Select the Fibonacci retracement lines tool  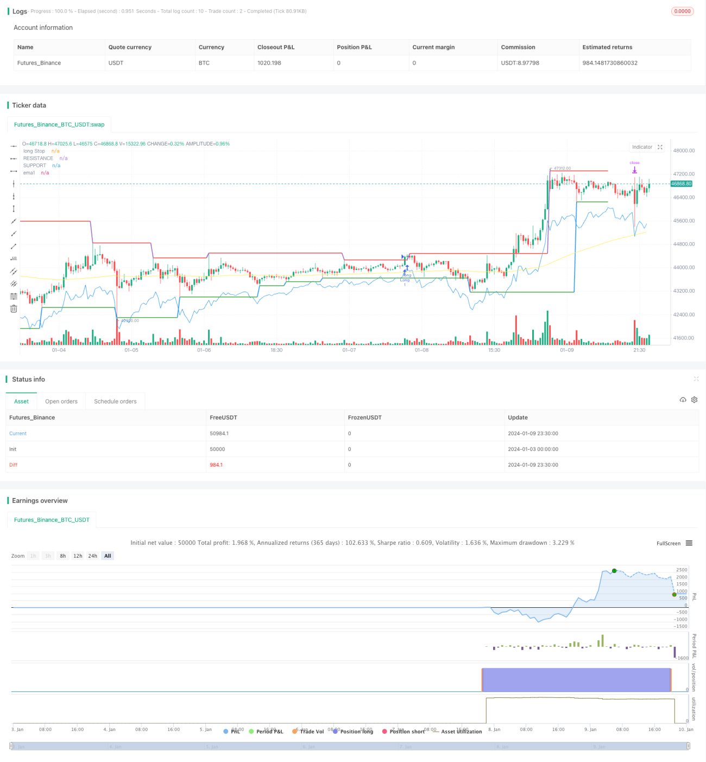click(14, 296)
